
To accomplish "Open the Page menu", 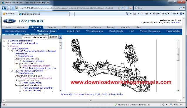I will click(156, 14).
